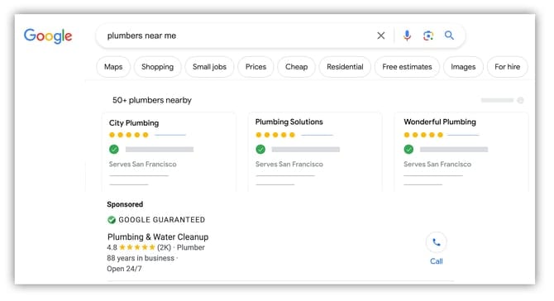The width and height of the screenshot is (554, 301).
Task: Open the City Plumbing listing
Action: (134, 123)
